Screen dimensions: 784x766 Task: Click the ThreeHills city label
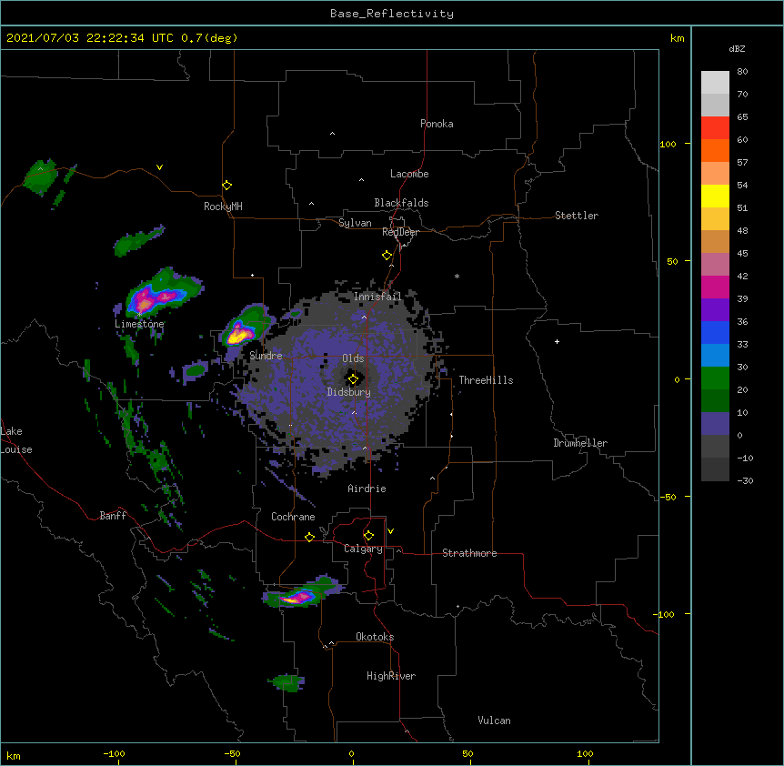(x=486, y=380)
